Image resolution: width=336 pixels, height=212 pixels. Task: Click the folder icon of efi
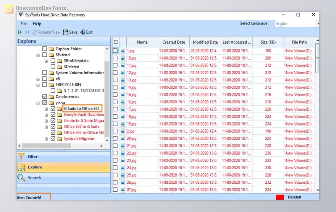(x=51, y=78)
